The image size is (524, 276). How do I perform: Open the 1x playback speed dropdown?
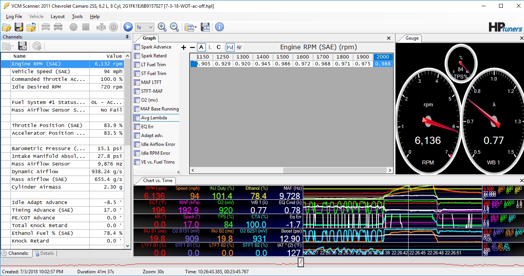click(x=145, y=27)
